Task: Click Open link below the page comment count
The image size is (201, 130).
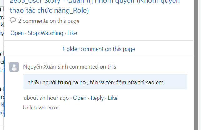Action: pyautogui.click(x=17, y=33)
